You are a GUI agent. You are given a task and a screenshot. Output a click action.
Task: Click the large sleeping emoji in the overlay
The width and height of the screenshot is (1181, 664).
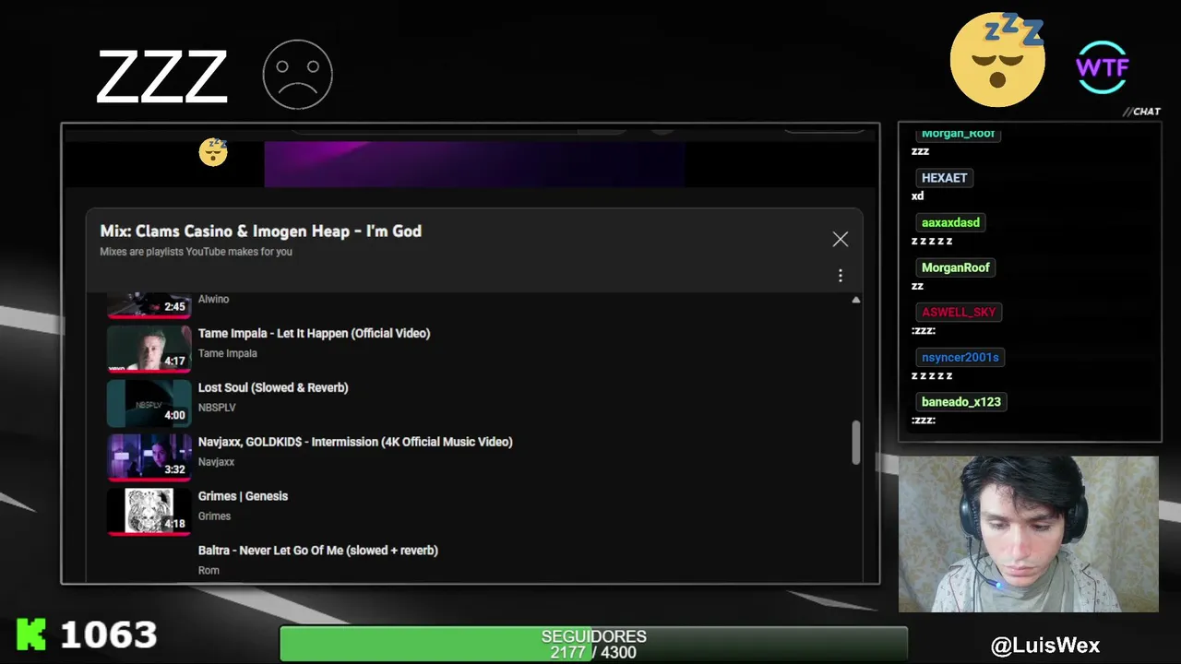(998, 59)
